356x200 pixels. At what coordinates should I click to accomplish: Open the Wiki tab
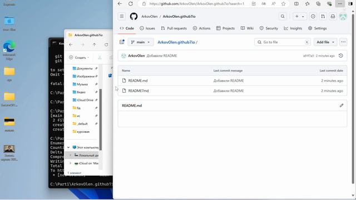tap(247, 28)
